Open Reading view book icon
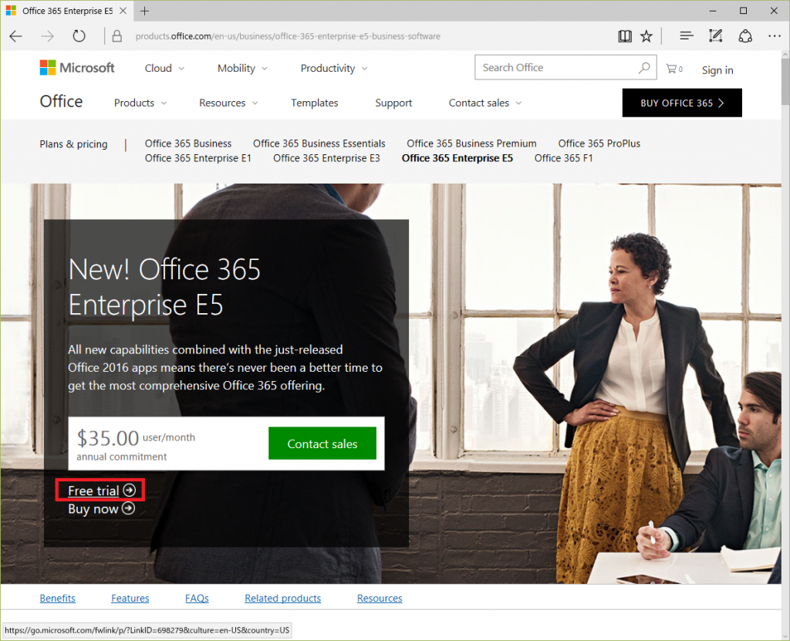Image resolution: width=790 pixels, height=641 pixels. [x=625, y=36]
